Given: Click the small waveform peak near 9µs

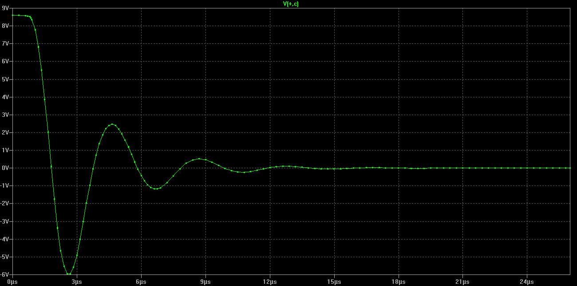Looking at the screenshot, I should 199,158.
